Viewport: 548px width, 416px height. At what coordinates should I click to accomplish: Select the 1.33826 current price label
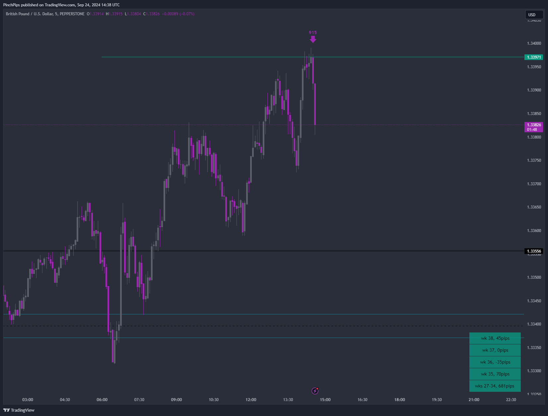[x=533, y=127]
